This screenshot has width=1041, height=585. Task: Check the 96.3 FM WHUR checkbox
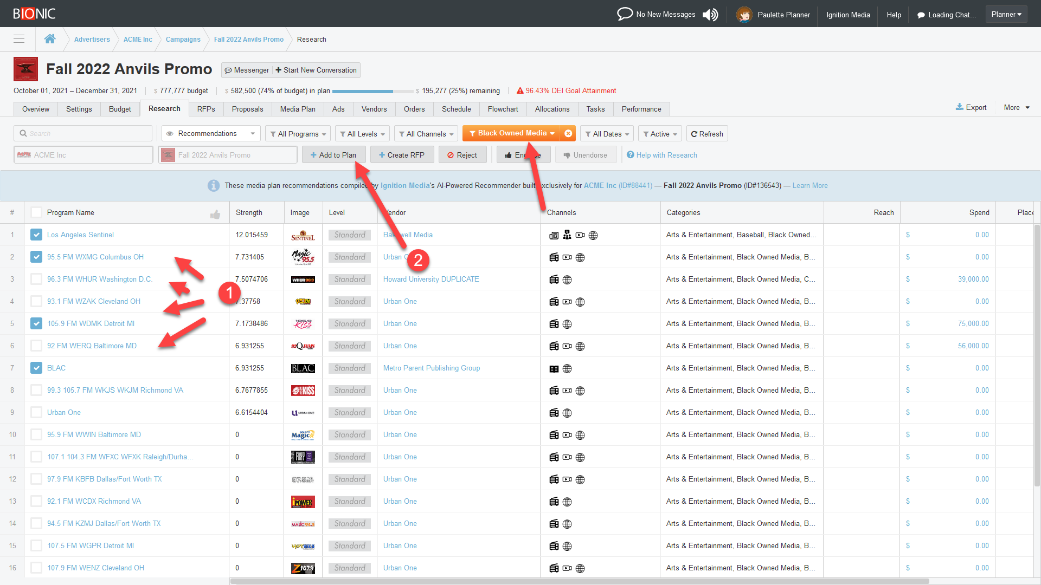point(36,279)
